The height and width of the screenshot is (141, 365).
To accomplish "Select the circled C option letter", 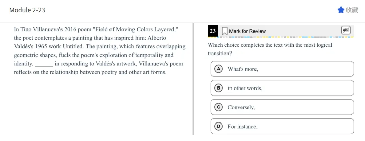I will tap(218, 107).
